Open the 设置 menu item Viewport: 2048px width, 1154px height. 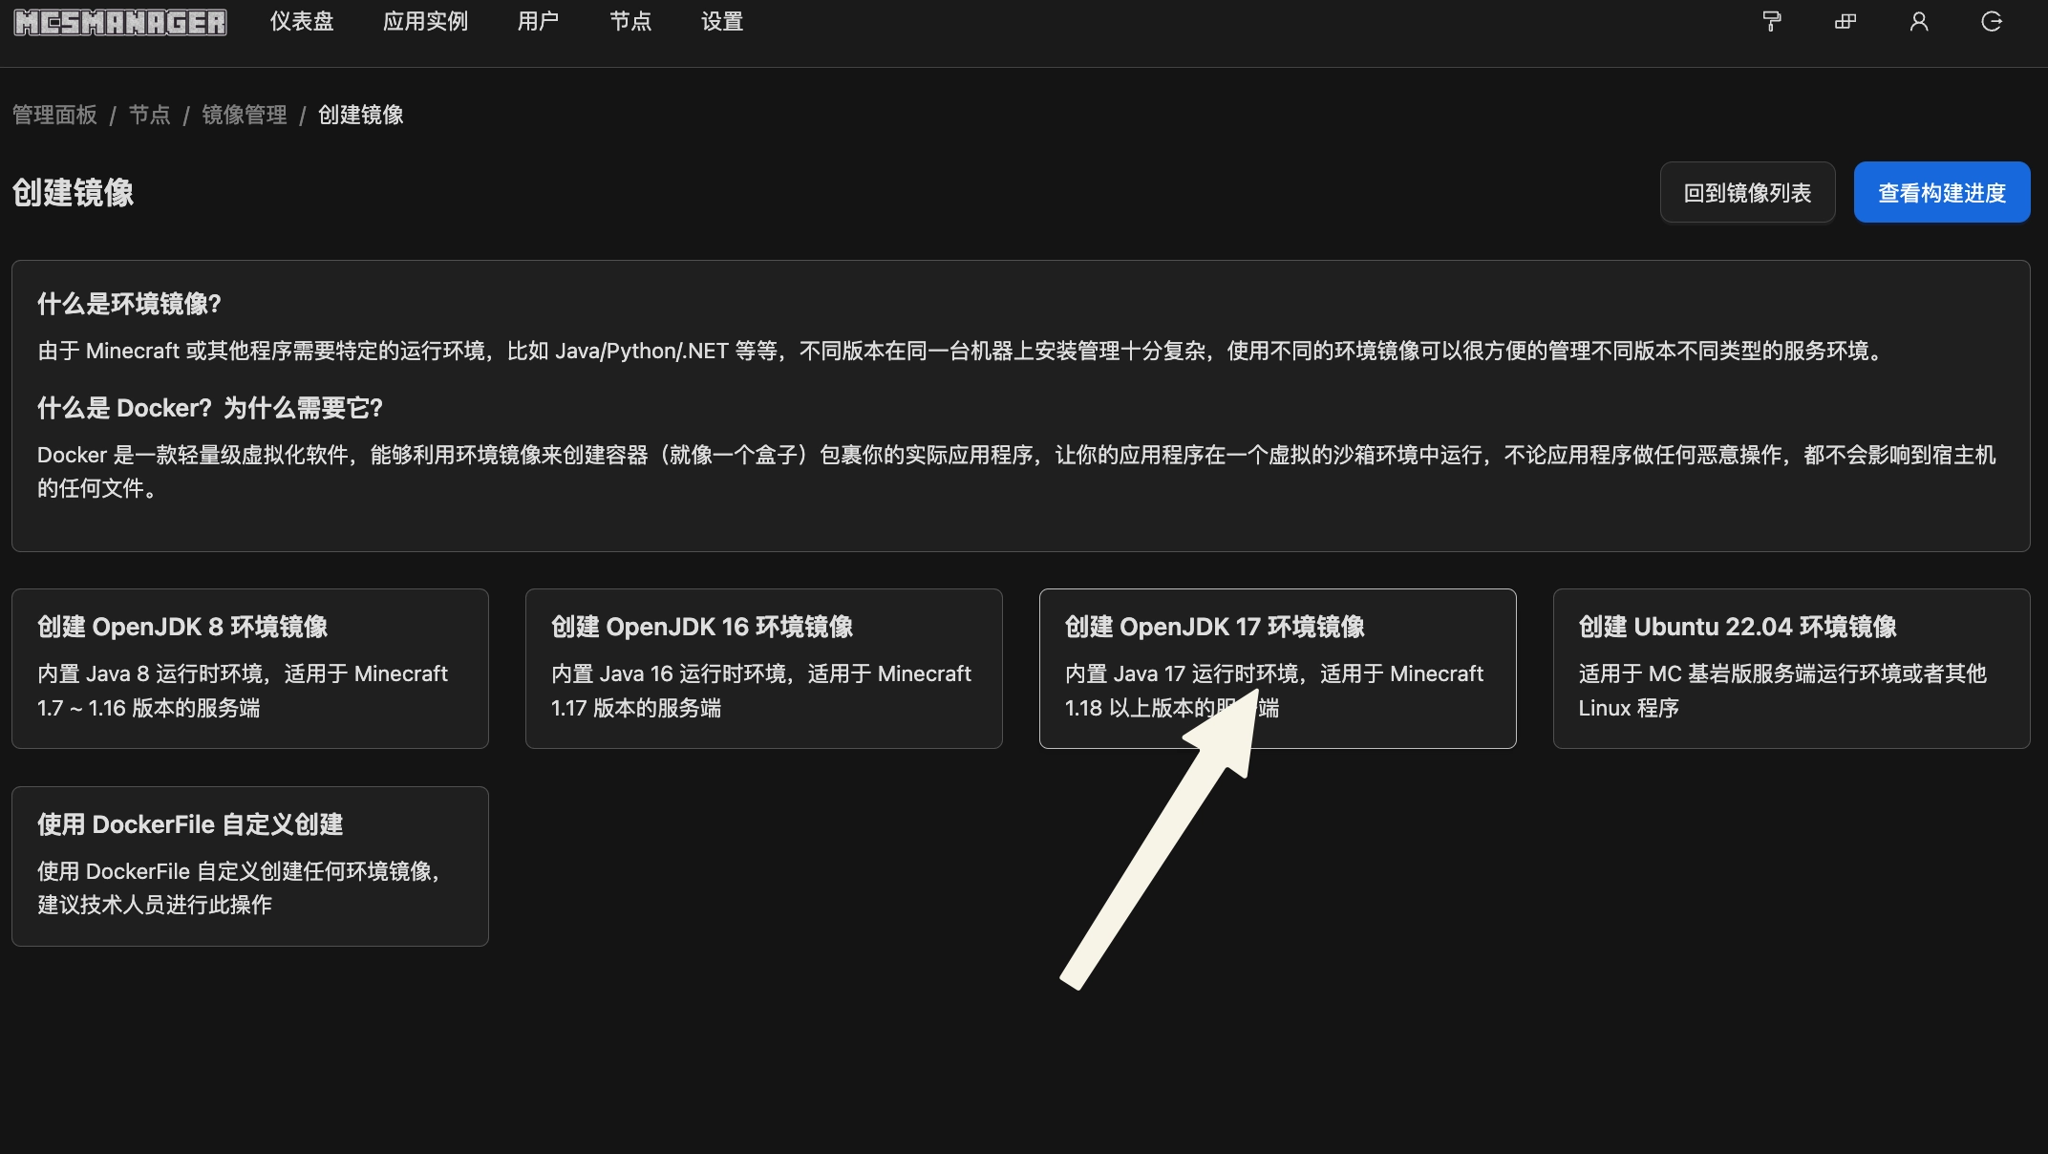pyautogui.click(x=722, y=22)
